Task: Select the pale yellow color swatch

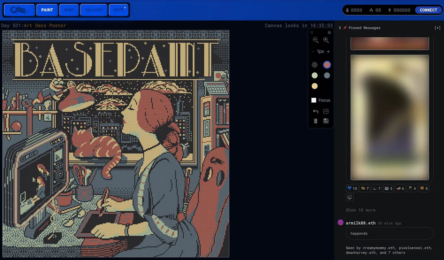Action: coord(314,86)
